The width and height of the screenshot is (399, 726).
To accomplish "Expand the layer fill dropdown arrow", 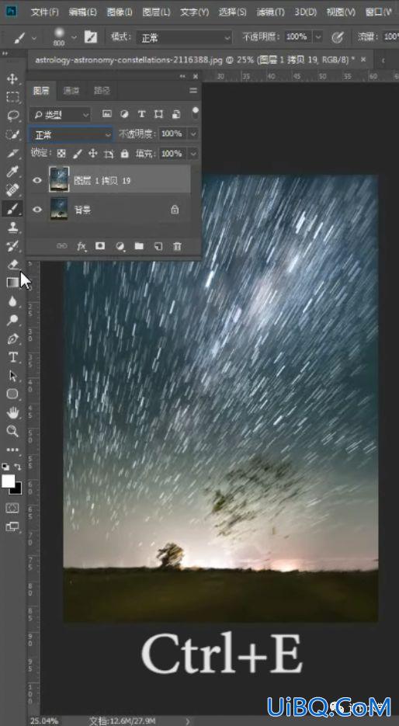I will (193, 153).
